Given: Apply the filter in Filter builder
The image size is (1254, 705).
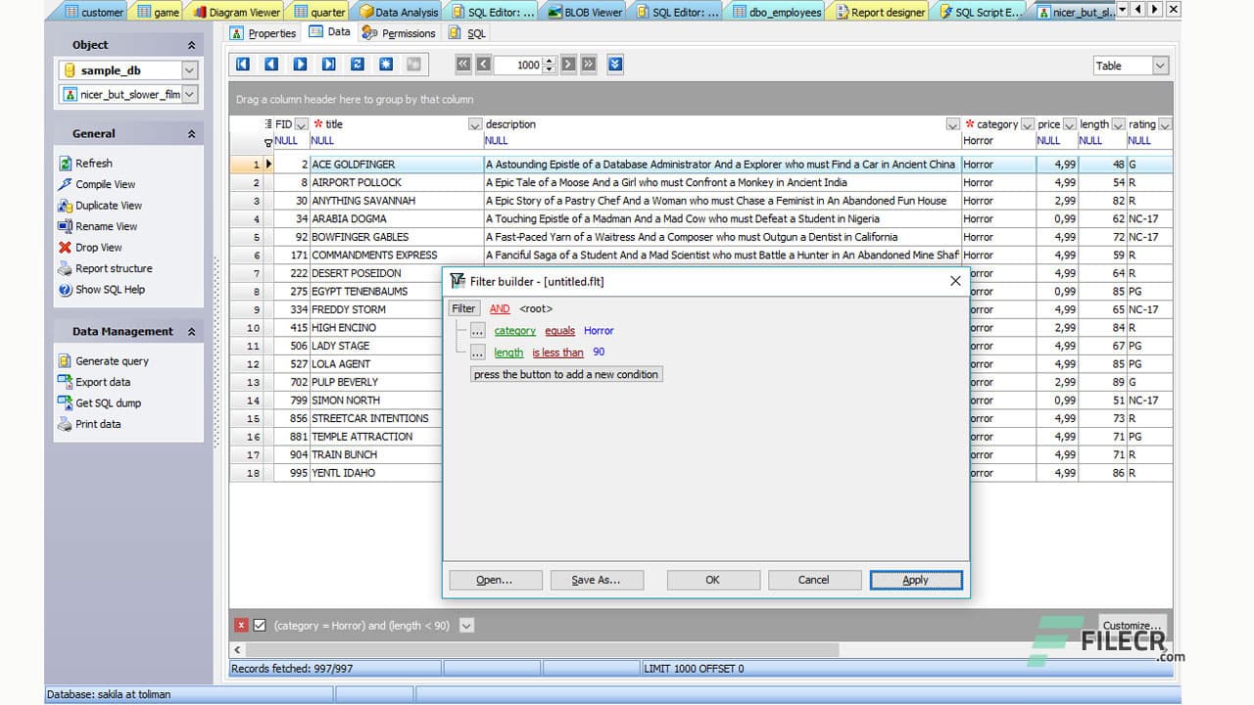Looking at the screenshot, I should pyautogui.click(x=915, y=579).
